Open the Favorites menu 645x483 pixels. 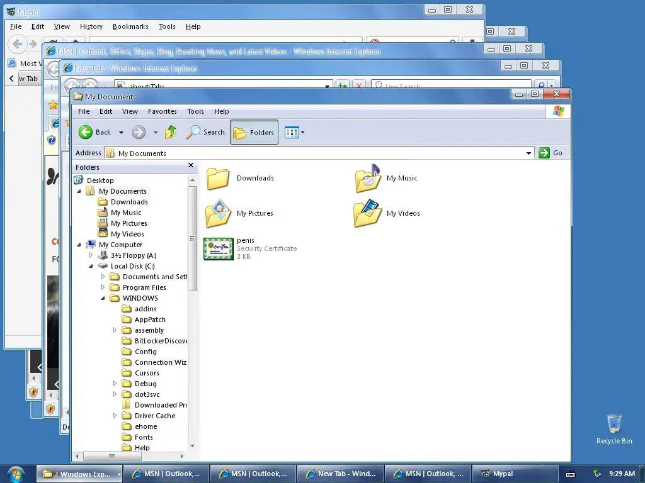163,111
